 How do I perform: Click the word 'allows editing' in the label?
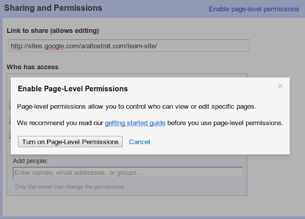point(74,30)
